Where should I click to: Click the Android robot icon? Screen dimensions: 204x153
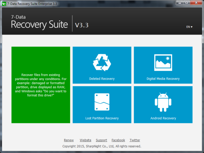pos(163,102)
